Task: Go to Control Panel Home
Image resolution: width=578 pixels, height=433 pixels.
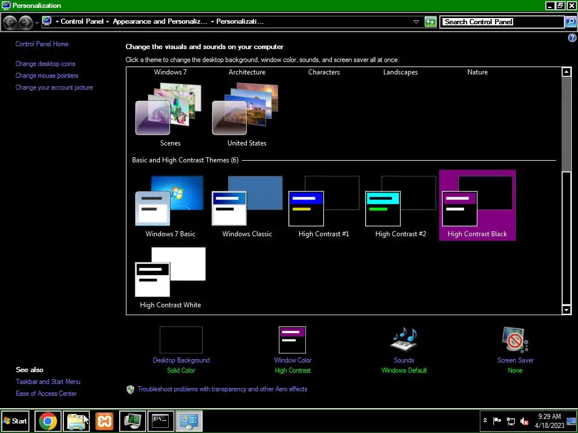Action: point(42,44)
